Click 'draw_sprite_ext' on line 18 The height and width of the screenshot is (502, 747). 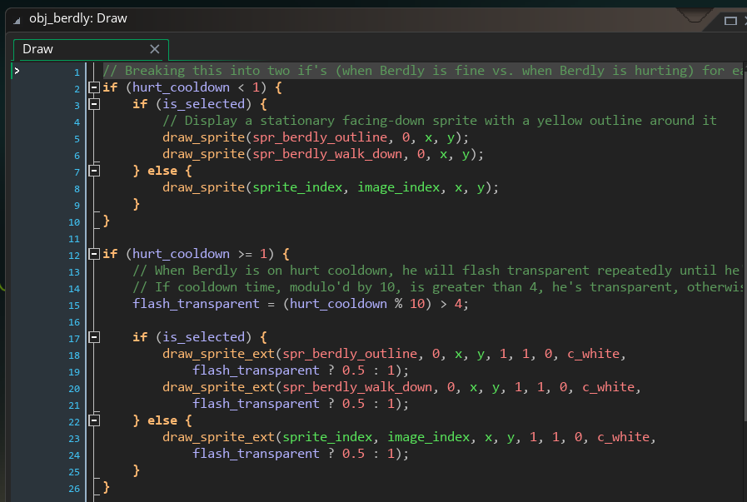click(219, 354)
